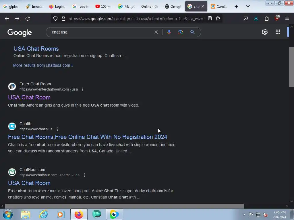Open the USA Chat Rooms chattusa link
Screen dimensions: 294x220
coord(36,49)
